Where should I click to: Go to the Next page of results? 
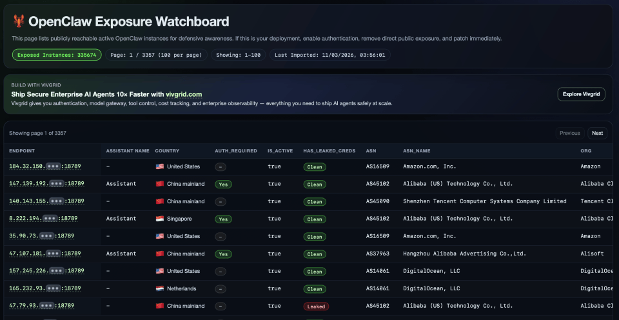point(597,133)
